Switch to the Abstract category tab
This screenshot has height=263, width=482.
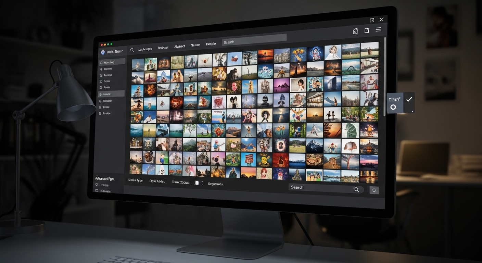179,46
